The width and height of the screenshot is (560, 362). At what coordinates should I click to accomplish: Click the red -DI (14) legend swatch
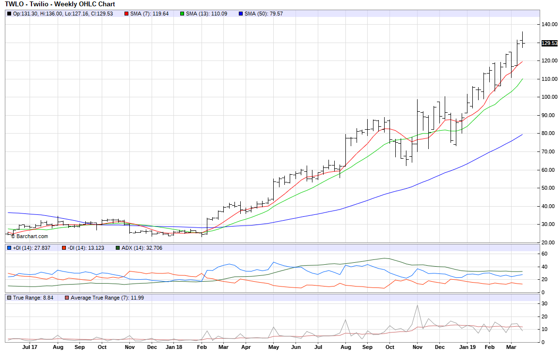tap(64, 248)
